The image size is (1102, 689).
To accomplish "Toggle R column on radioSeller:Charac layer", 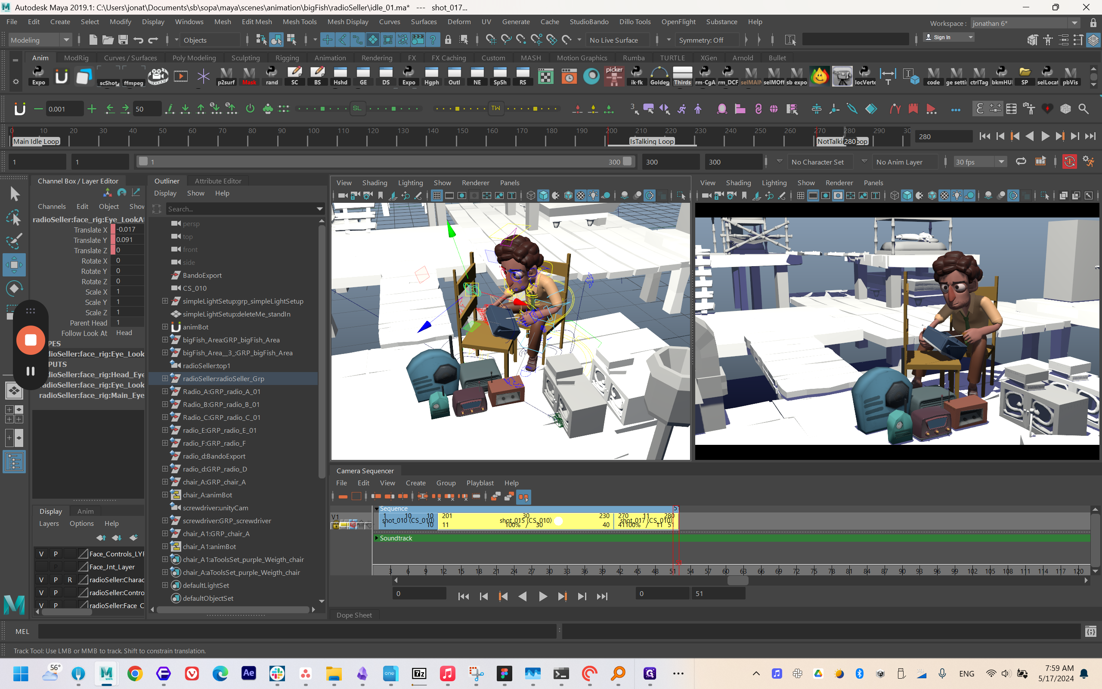I will click(70, 580).
